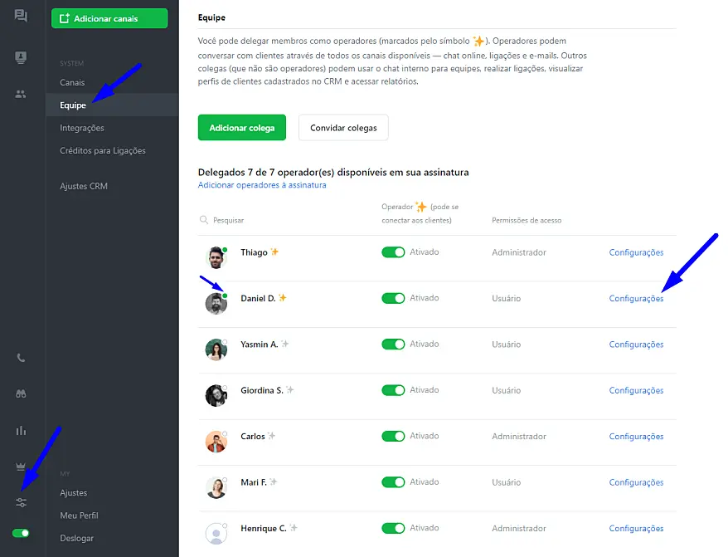Disable operator status for Yasmin A.
Viewport: 728px width, 557px height.
pos(393,344)
